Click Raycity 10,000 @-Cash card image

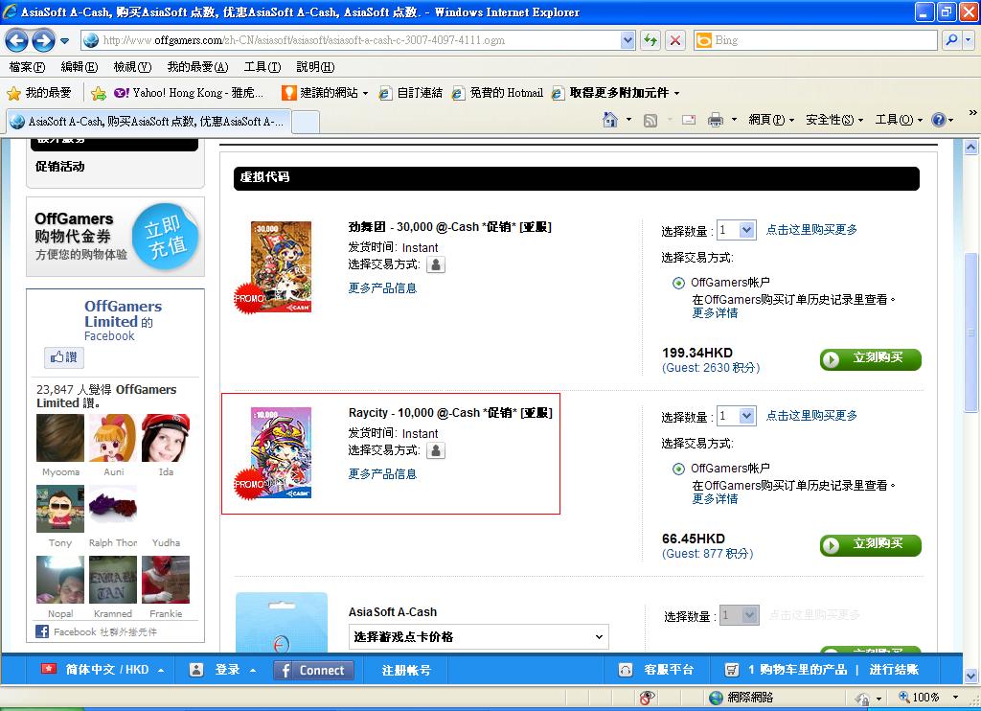[x=281, y=452]
